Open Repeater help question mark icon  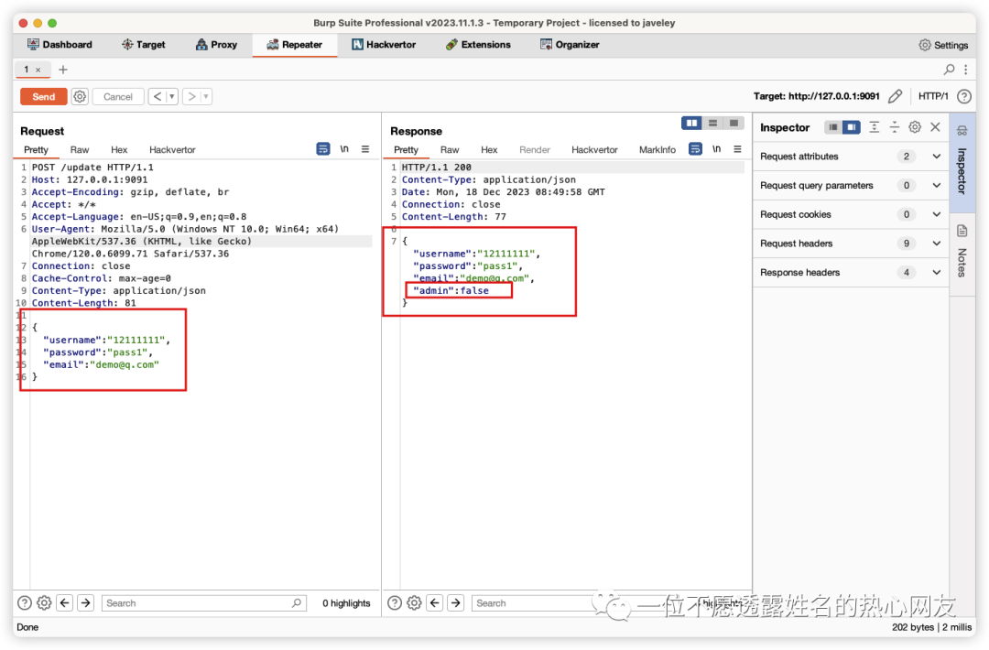(963, 96)
